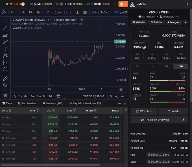The width and height of the screenshot is (192, 167).
Task: Open the Holders (705) tab
Action: 53,103
